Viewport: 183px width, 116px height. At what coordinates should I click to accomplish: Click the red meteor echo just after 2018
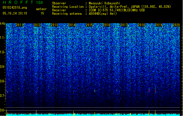(x=149, y=90)
